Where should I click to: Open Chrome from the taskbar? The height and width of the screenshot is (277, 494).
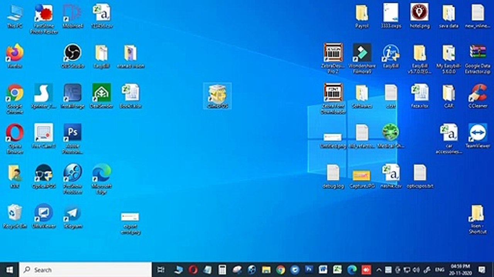point(281,270)
